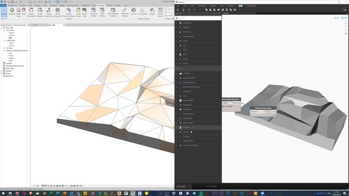Image resolution: width=349 pixels, height=196 pixels.
Task: Collapse the Floor Plans node in Project Browser
Action: click(x=4, y=30)
